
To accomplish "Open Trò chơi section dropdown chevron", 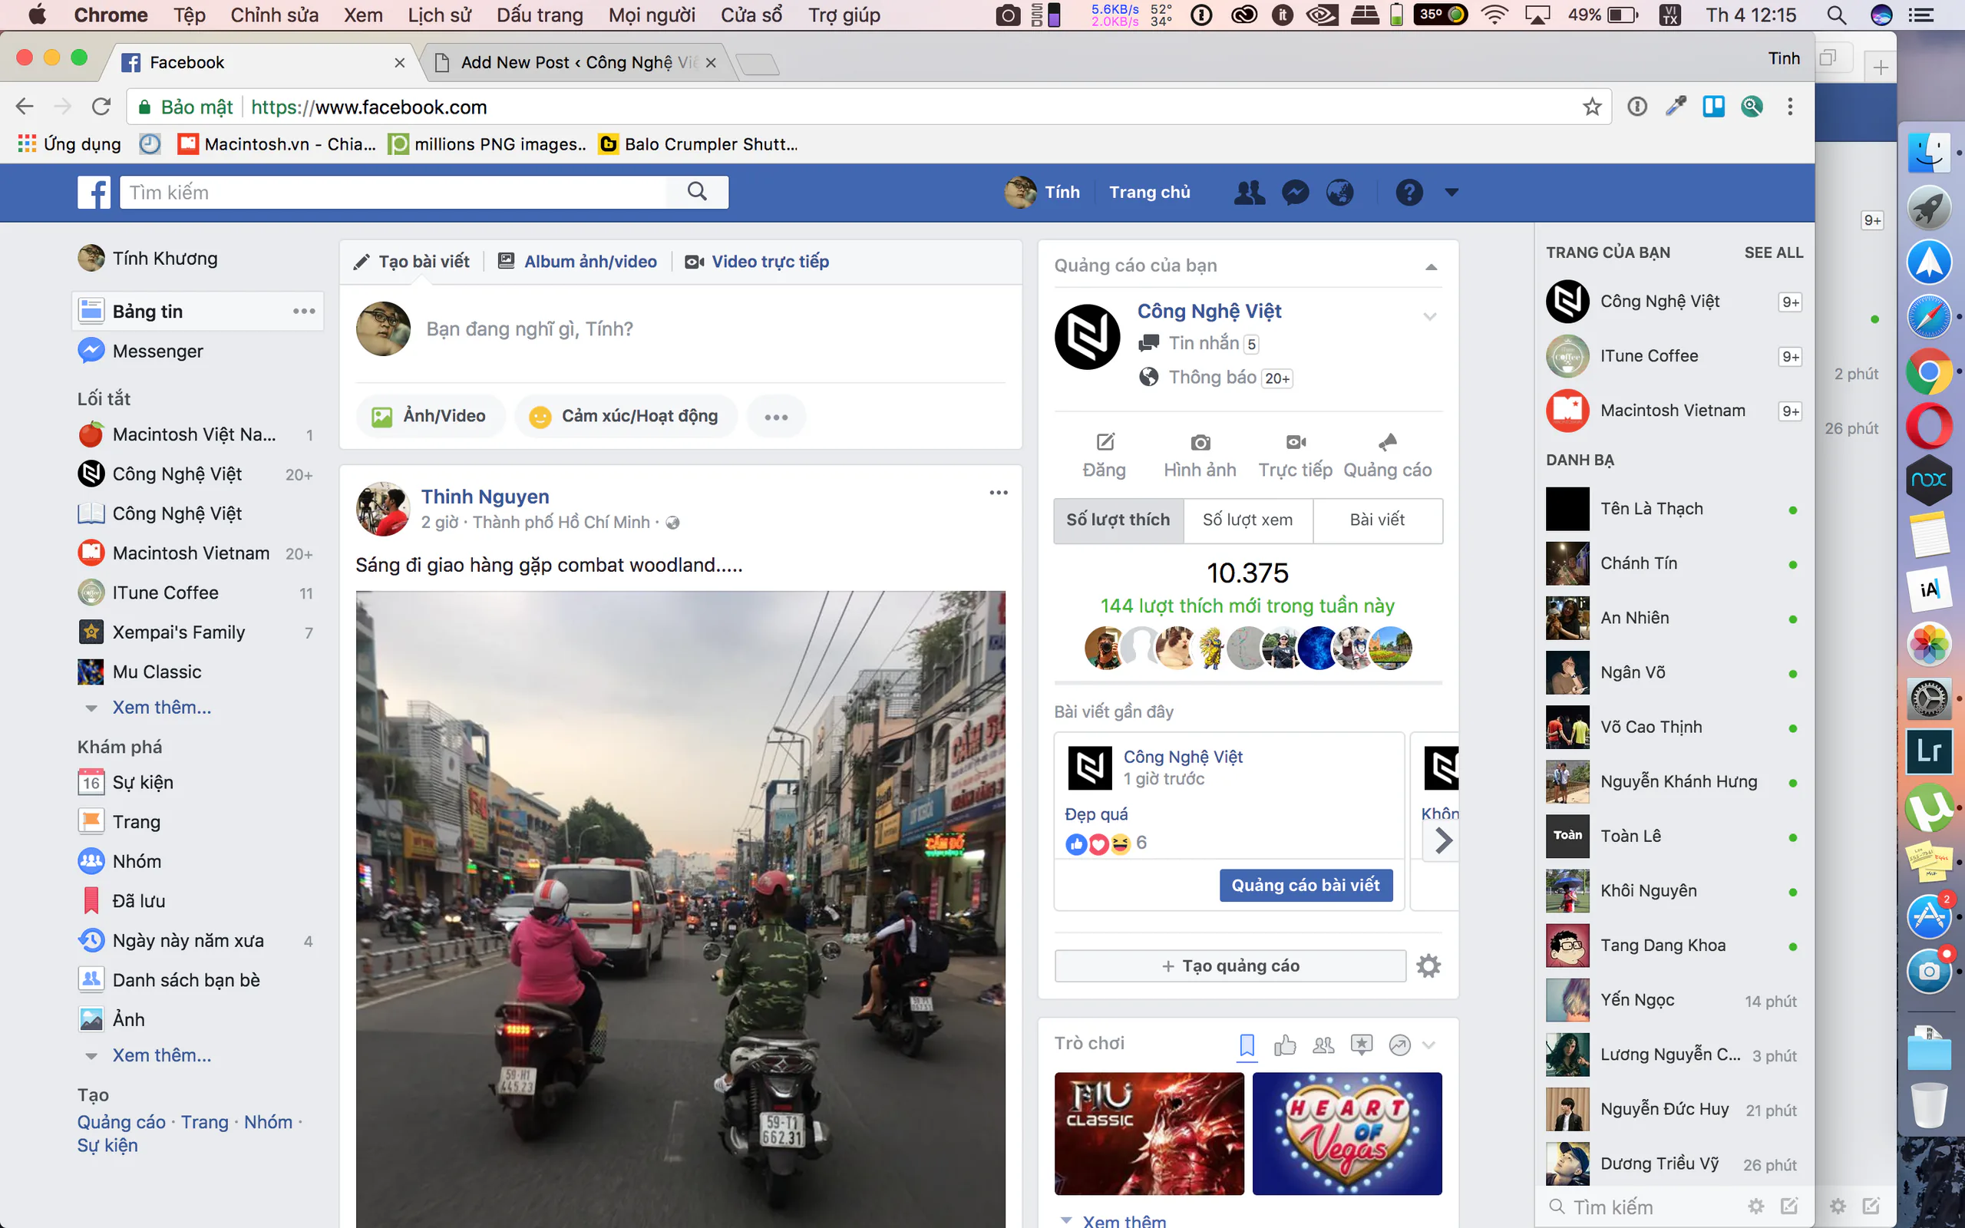I will tap(1429, 1045).
